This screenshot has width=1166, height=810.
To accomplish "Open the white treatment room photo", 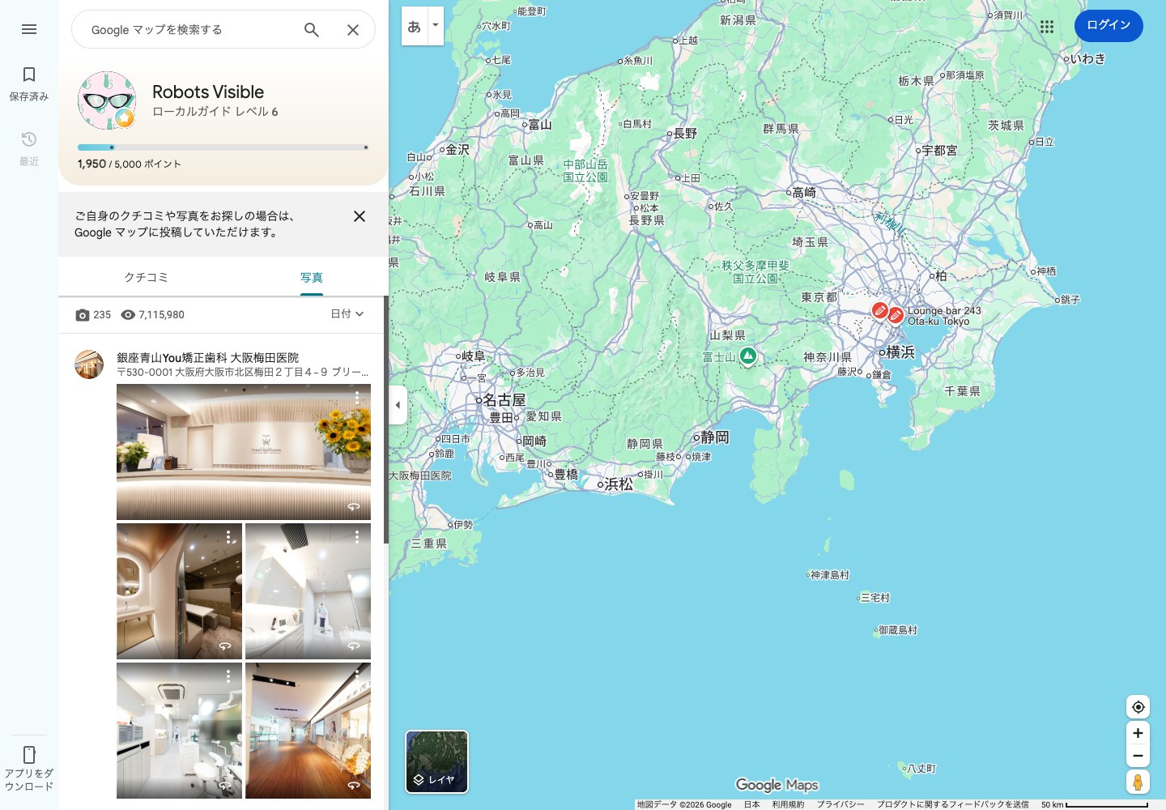I will (x=308, y=591).
